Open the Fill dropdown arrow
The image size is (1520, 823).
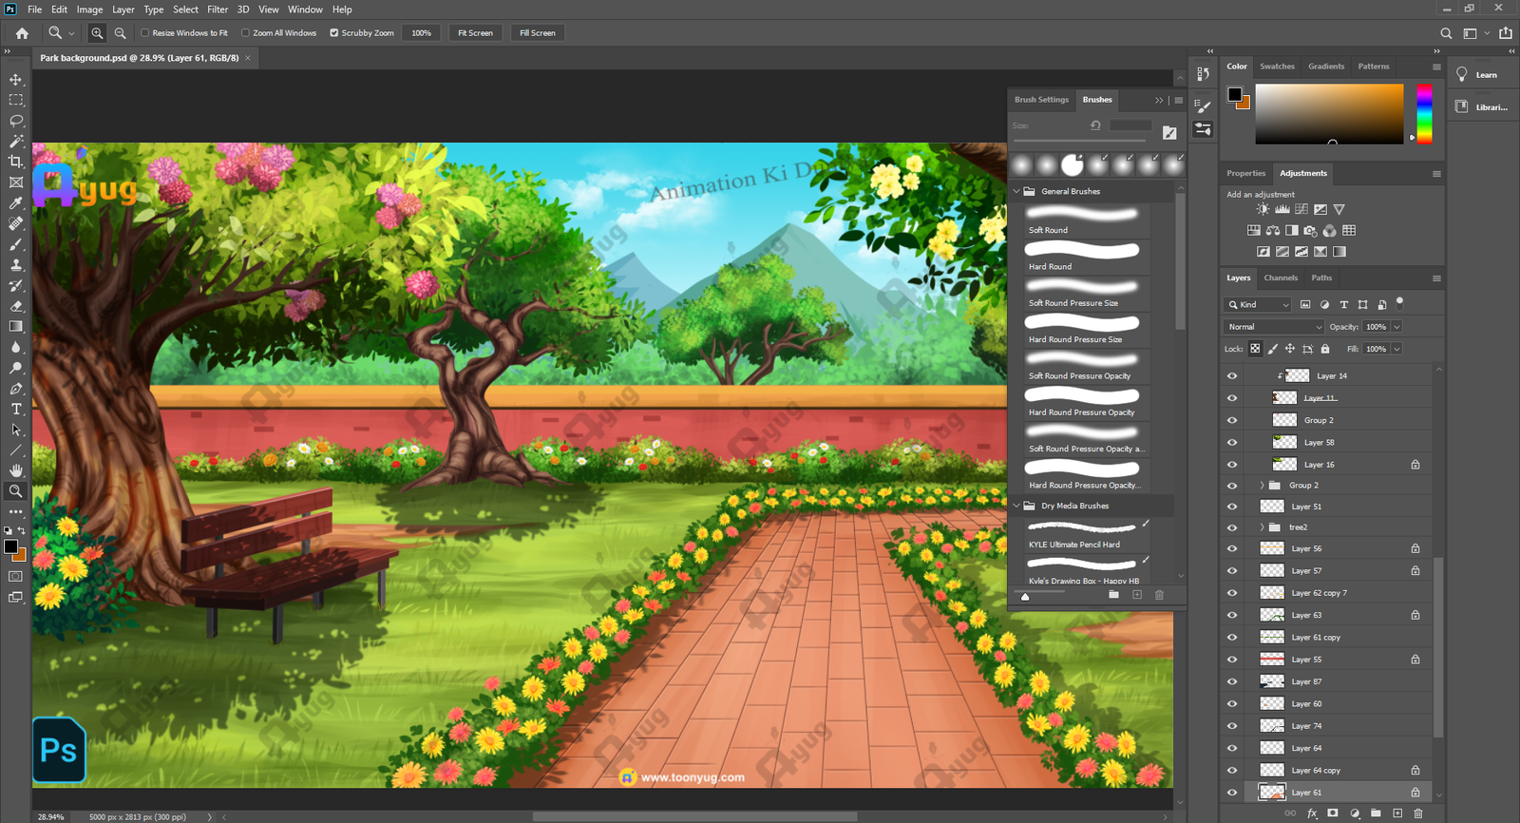coord(1396,349)
